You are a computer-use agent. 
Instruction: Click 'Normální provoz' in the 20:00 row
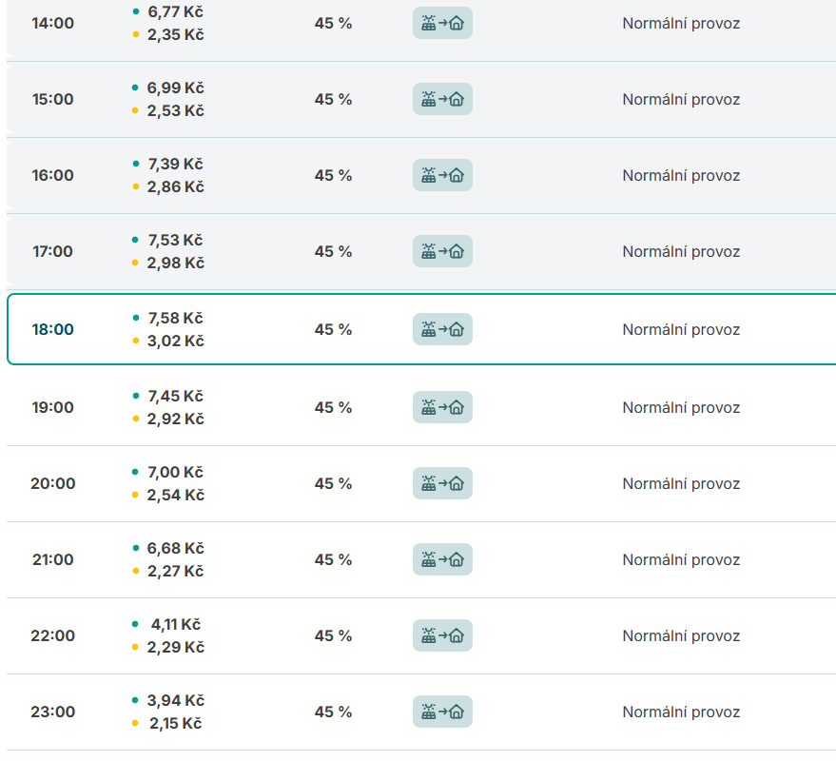pos(681,483)
